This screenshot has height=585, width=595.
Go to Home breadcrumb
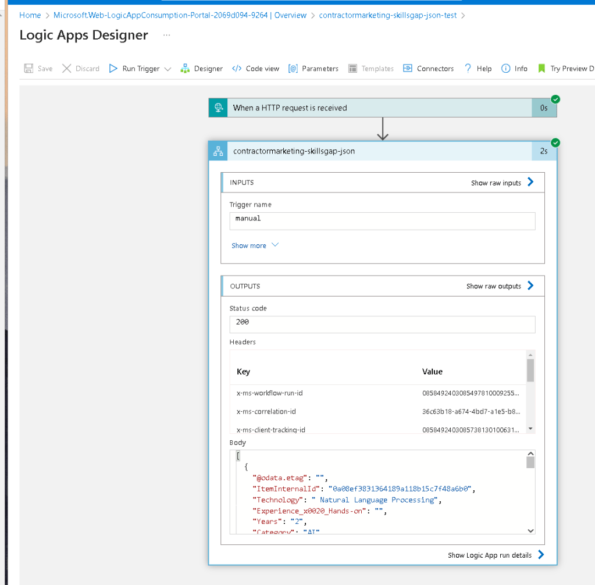tap(30, 15)
